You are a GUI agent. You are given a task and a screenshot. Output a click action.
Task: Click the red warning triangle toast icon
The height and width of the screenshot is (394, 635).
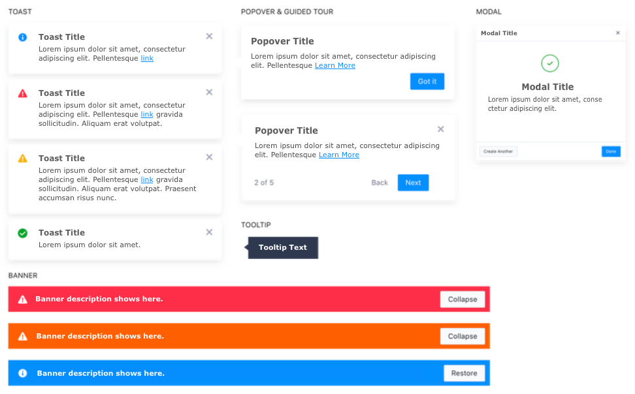23,93
